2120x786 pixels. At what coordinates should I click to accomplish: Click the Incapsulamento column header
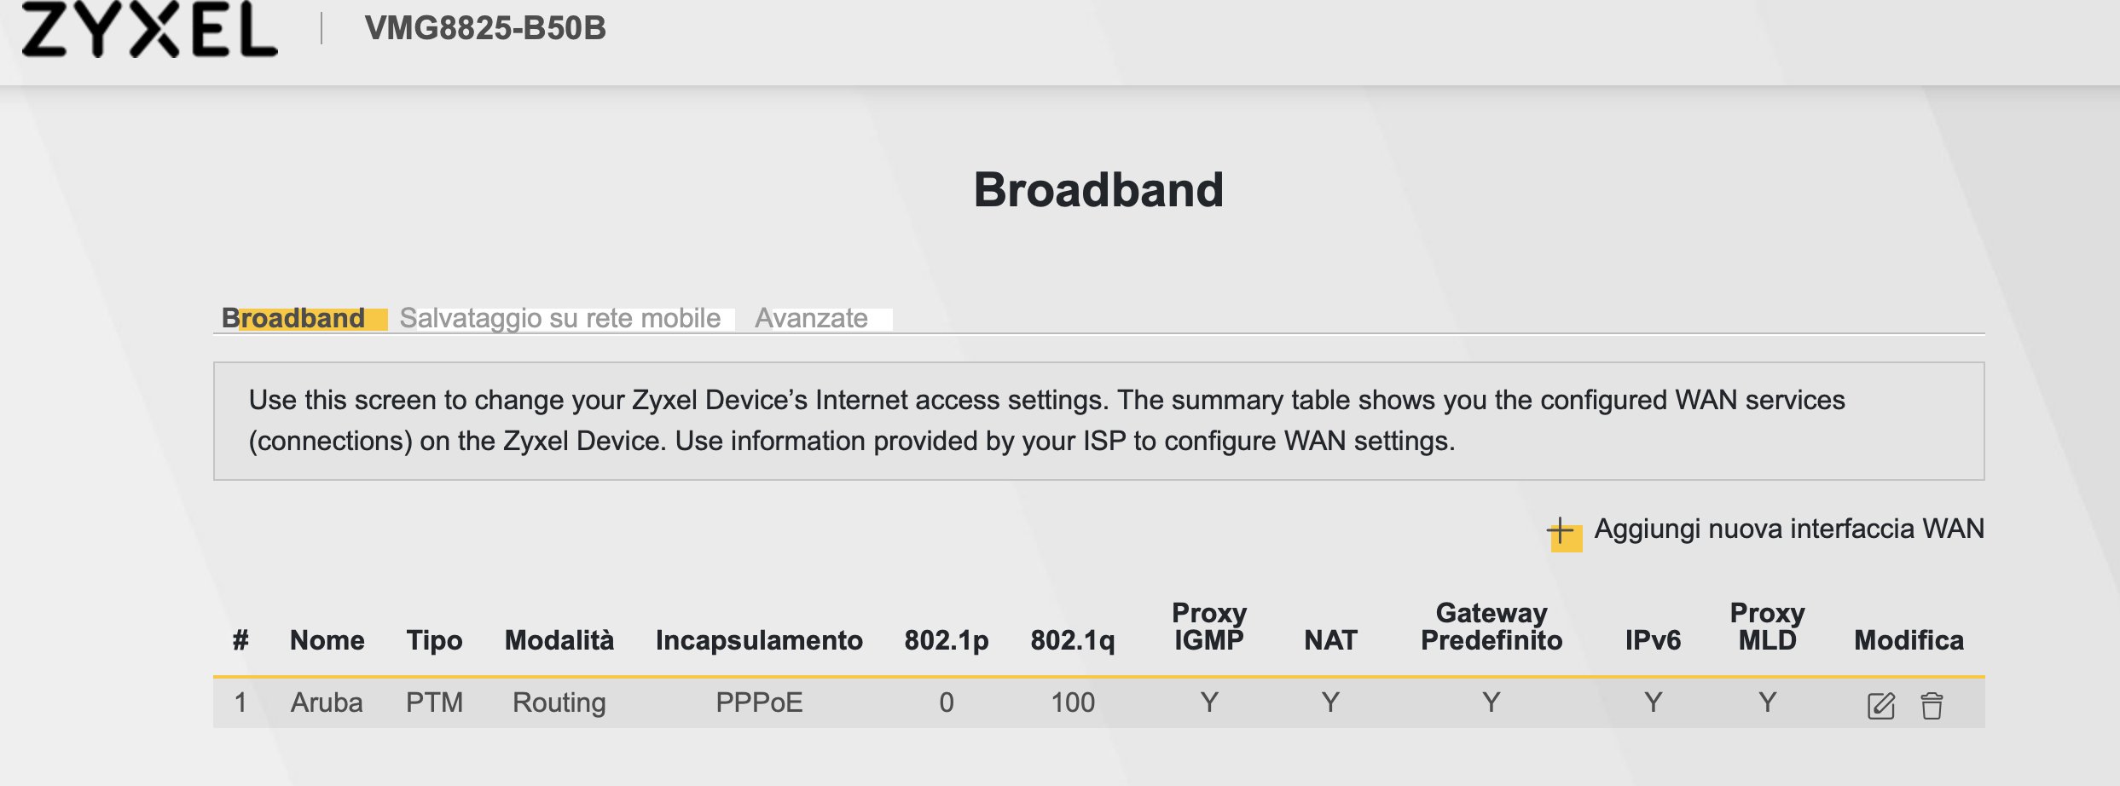pos(759,640)
